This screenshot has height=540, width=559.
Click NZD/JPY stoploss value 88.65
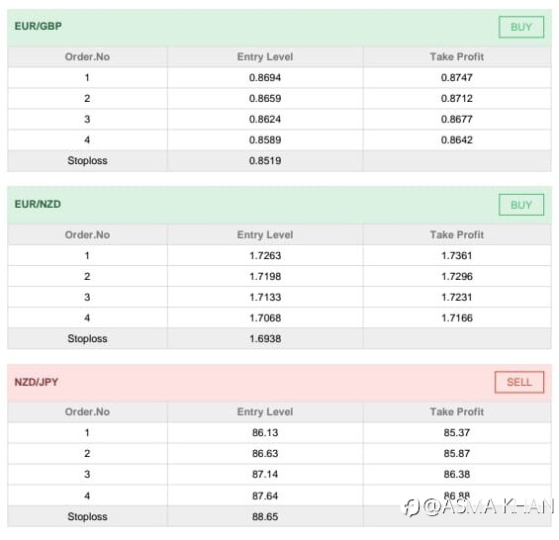pyautogui.click(x=265, y=516)
